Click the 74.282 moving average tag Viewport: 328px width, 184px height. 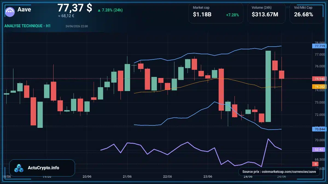coord(319,87)
